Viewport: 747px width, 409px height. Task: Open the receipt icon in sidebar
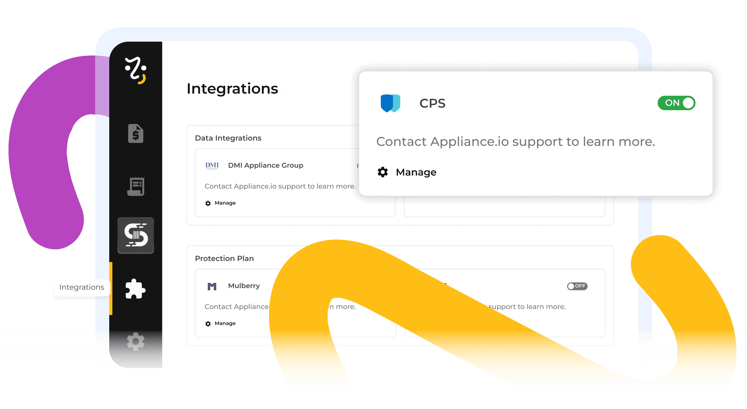click(x=136, y=186)
